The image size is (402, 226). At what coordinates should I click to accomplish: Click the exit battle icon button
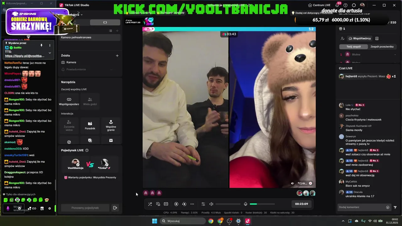tap(115, 208)
